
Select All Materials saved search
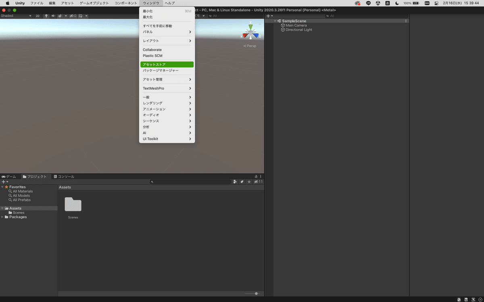tap(23, 192)
